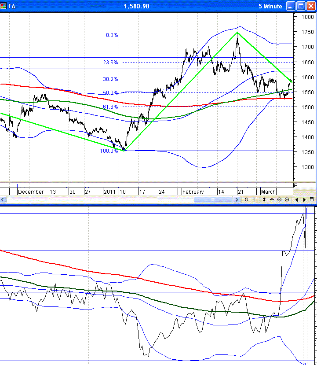Viewport: 317px width, 365px height.
Task: Click the February label on date axis
Action: click(193, 192)
